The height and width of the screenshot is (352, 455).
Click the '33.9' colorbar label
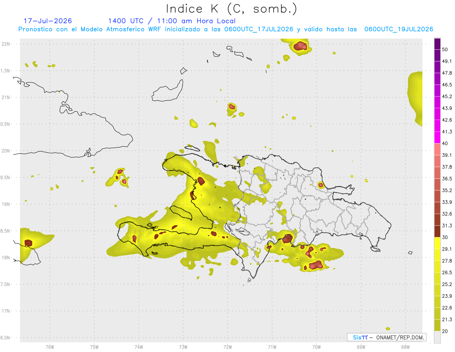pos(447,202)
